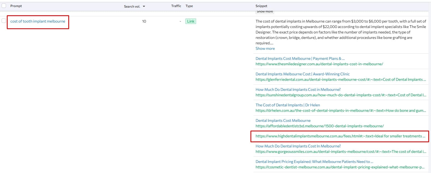Click the Traffic column header
Viewport: 431px width, 173px height.
[176, 6]
